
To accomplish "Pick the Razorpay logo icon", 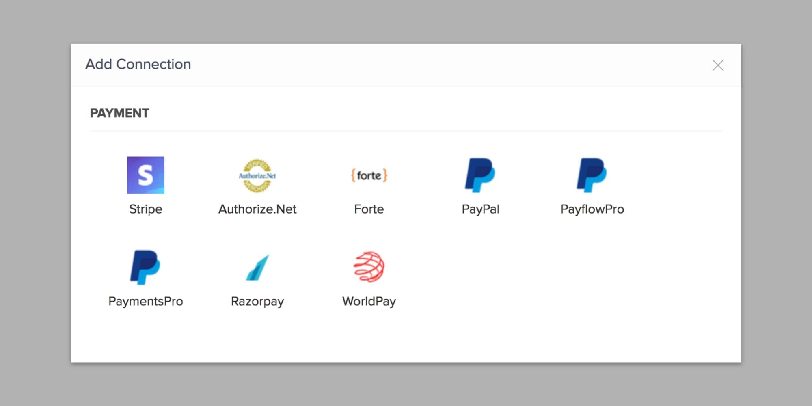I will click(x=257, y=267).
